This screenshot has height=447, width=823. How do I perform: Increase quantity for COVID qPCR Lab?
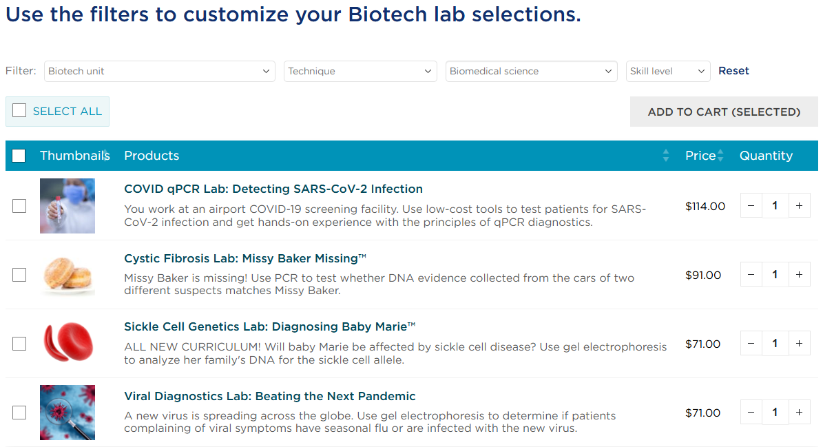click(799, 206)
